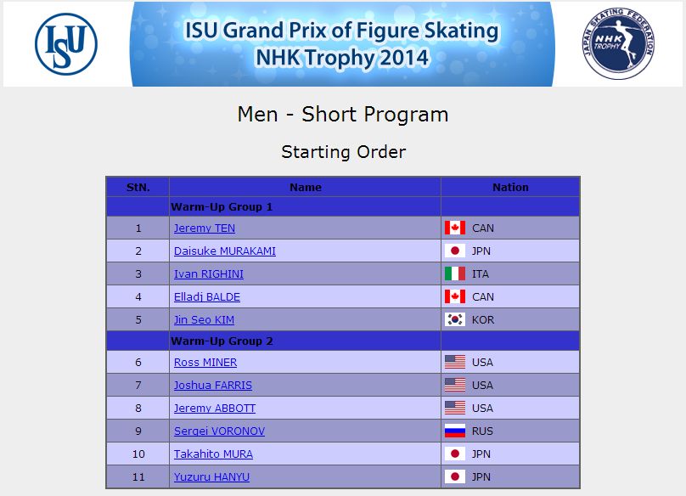Click the NHK Trophy federation logo

click(619, 43)
